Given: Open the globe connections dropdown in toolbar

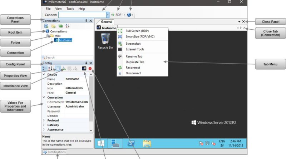Looking at the screenshot, I should point(130,15).
